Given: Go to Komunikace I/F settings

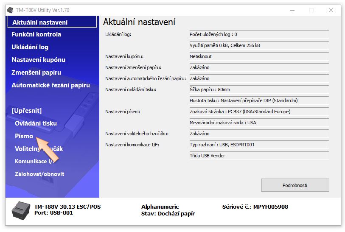Looking at the screenshot, I should (35, 162).
